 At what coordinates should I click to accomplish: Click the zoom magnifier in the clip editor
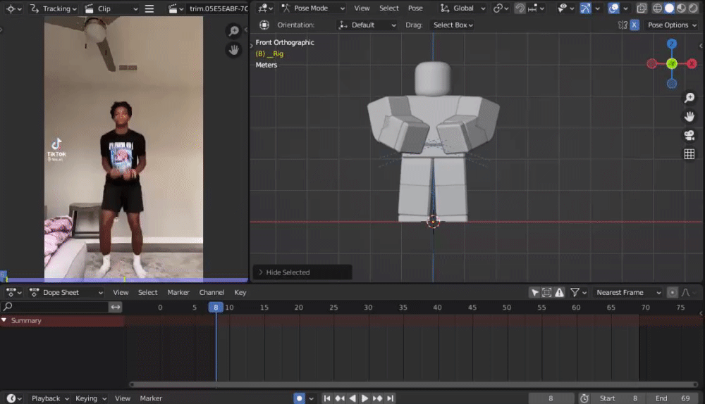(233, 31)
